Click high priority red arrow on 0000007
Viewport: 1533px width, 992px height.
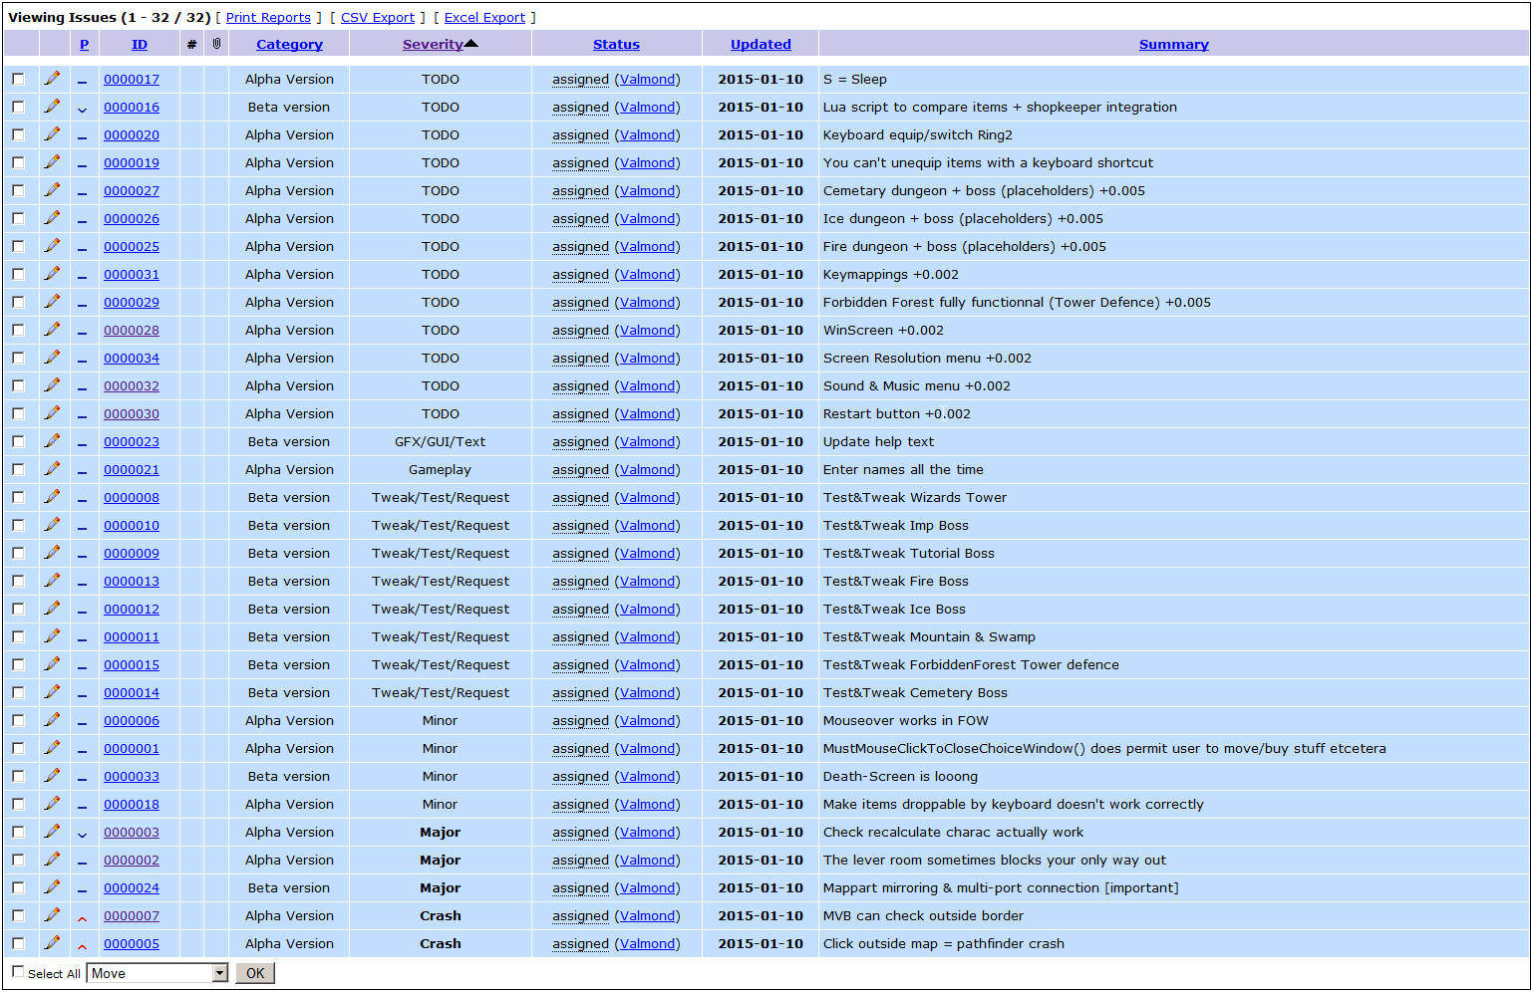83,918
